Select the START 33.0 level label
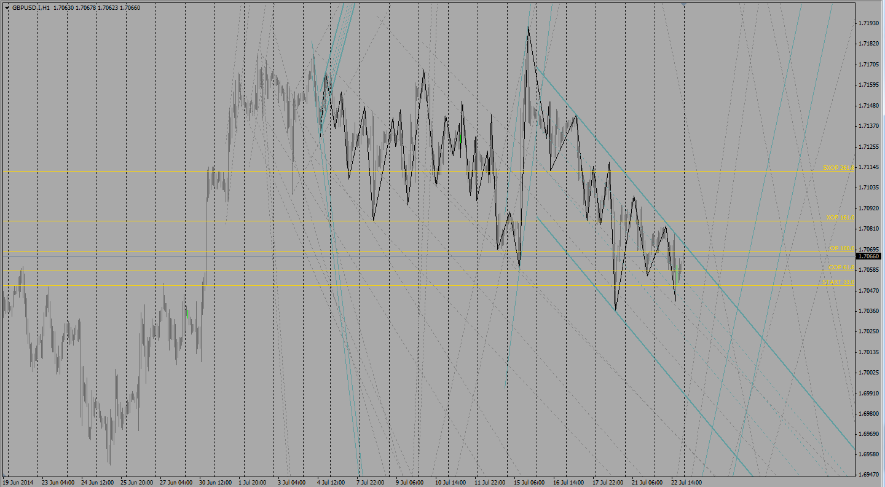885x487 pixels. (x=838, y=282)
